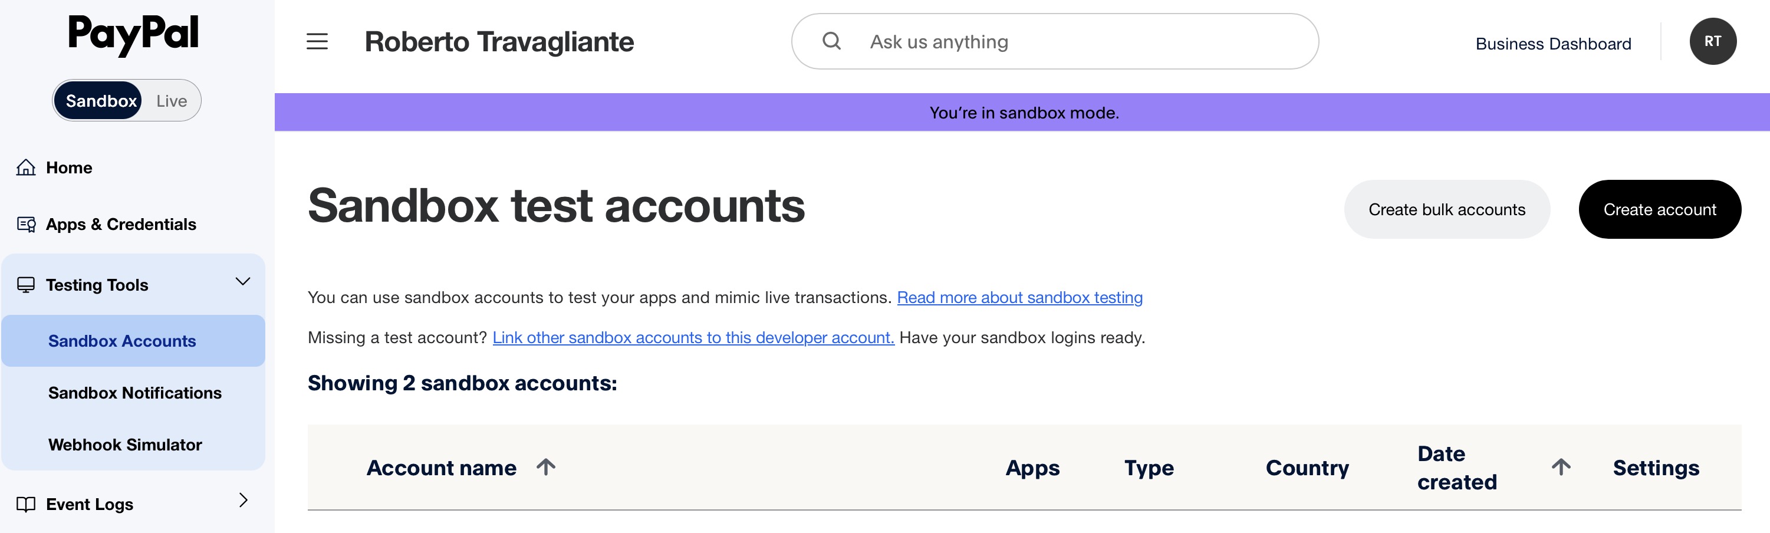This screenshot has height=533, width=1770.
Task: Switch to Sandbox mode
Action: pyautogui.click(x=98, y=101)
